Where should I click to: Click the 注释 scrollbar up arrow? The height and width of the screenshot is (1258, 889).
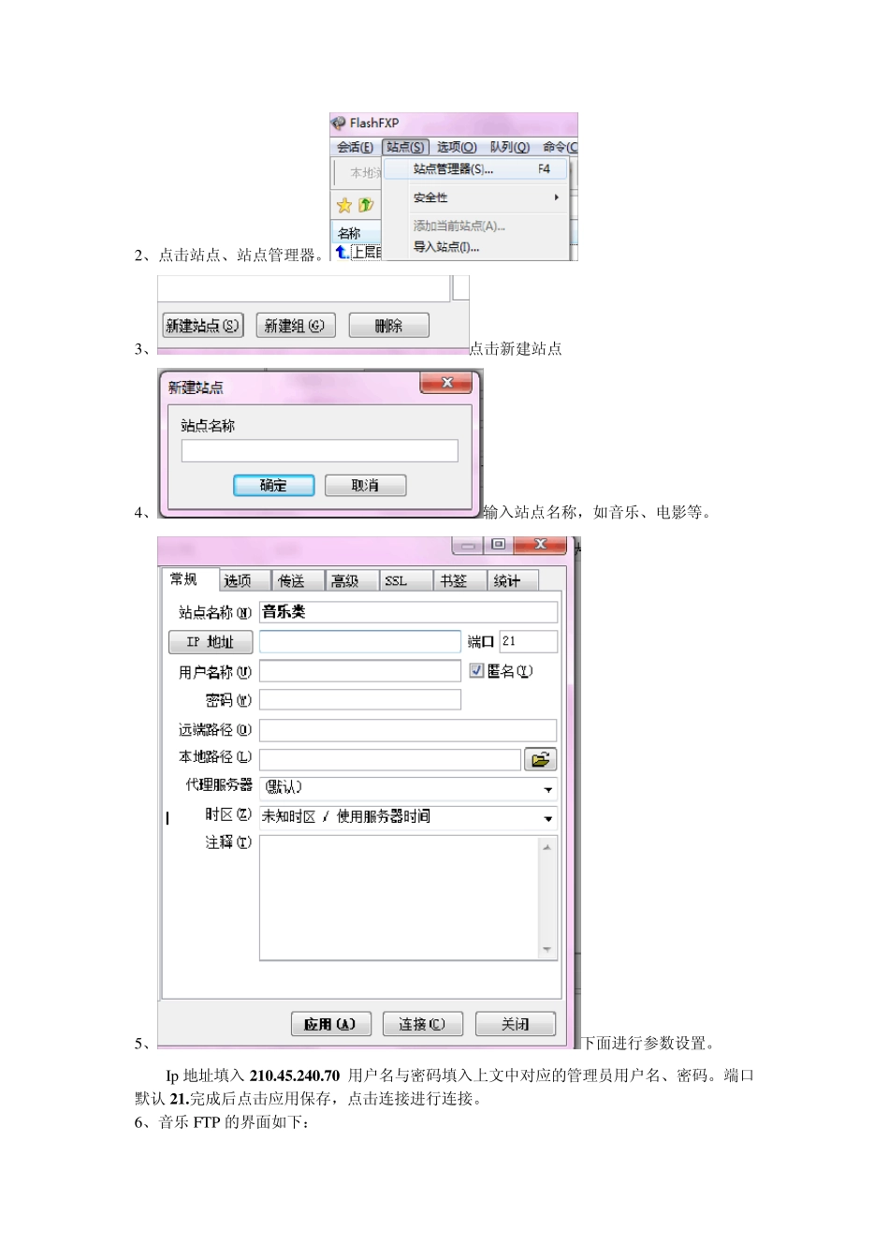coord(547,846)
